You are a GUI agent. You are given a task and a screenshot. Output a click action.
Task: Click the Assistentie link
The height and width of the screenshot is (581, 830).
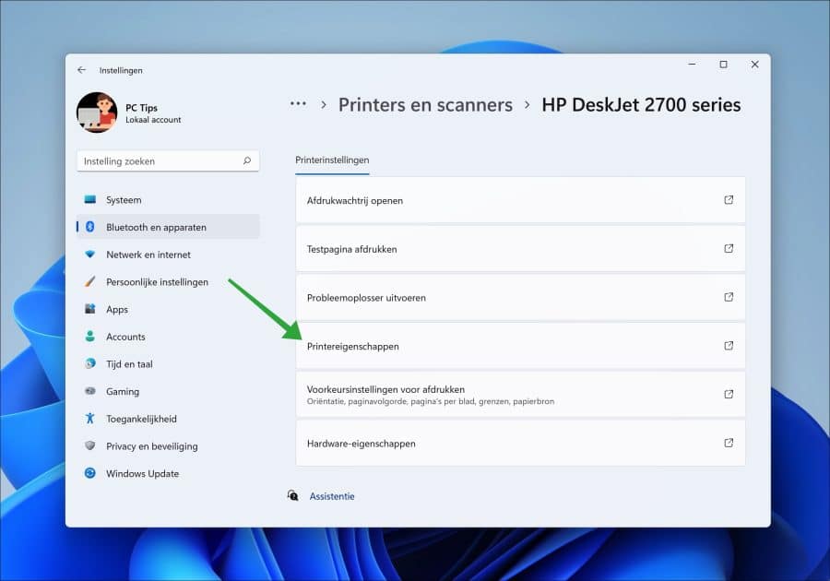(332, 496)
